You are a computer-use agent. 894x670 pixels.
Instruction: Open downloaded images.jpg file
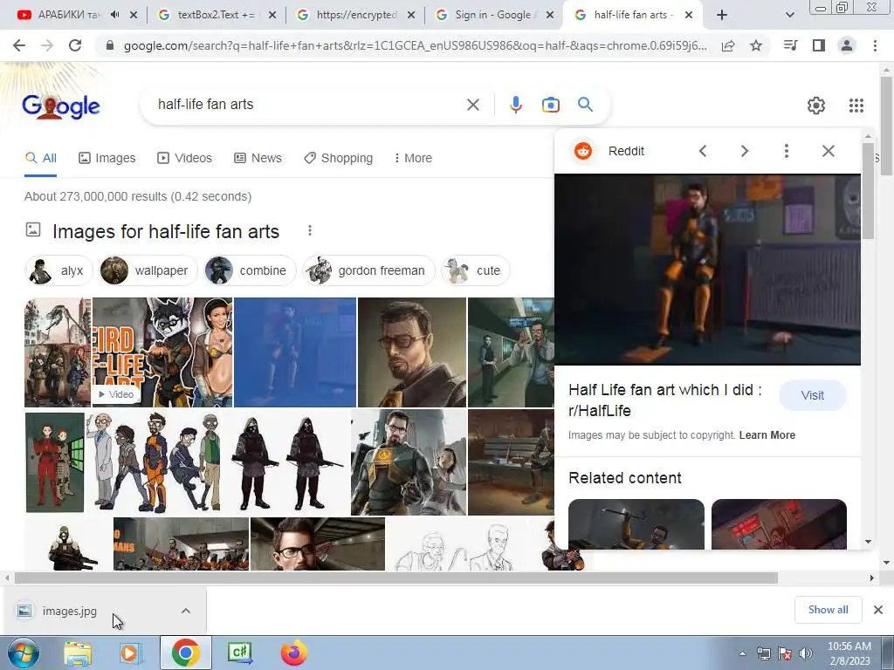[69, 611]
